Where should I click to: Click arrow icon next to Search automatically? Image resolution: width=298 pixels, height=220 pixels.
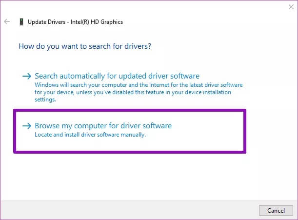pos(27,76)
